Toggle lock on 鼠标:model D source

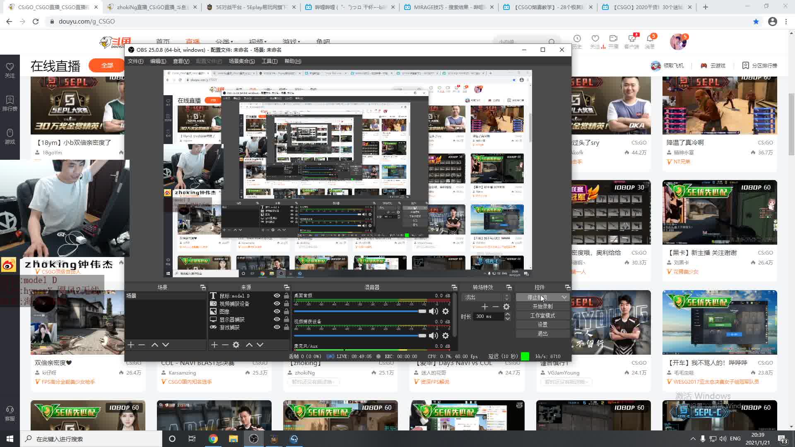pyautogui.click(x=286, y=296)
